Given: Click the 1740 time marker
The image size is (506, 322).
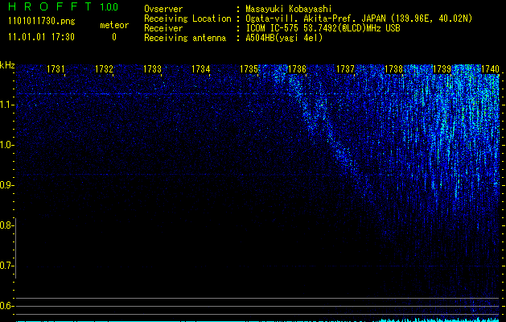Looking at the screenshot, I should pos(490,68).
